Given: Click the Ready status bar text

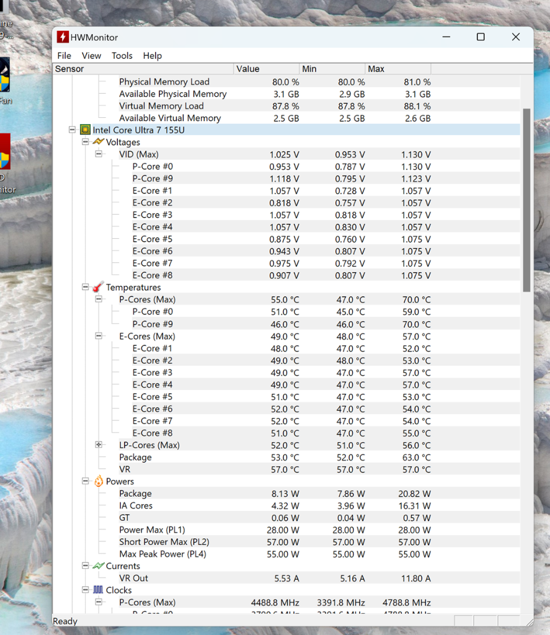Looking at the screenshot, I should (65, 621).
